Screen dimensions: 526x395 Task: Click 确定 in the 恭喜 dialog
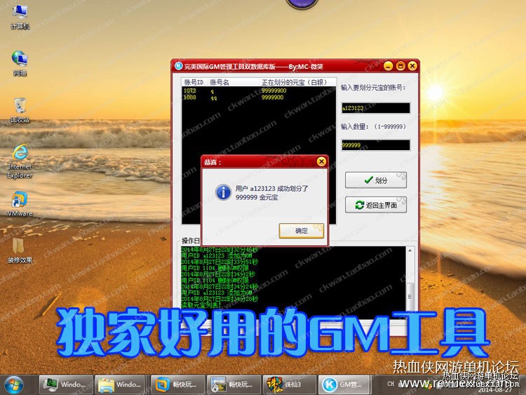coord(302,231)
